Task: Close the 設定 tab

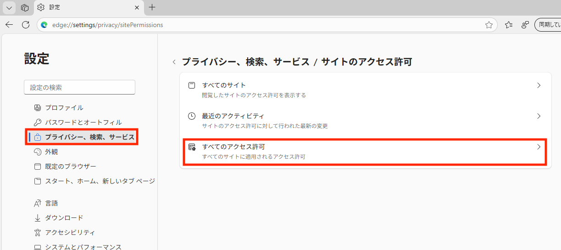Action: pos(136,7)
